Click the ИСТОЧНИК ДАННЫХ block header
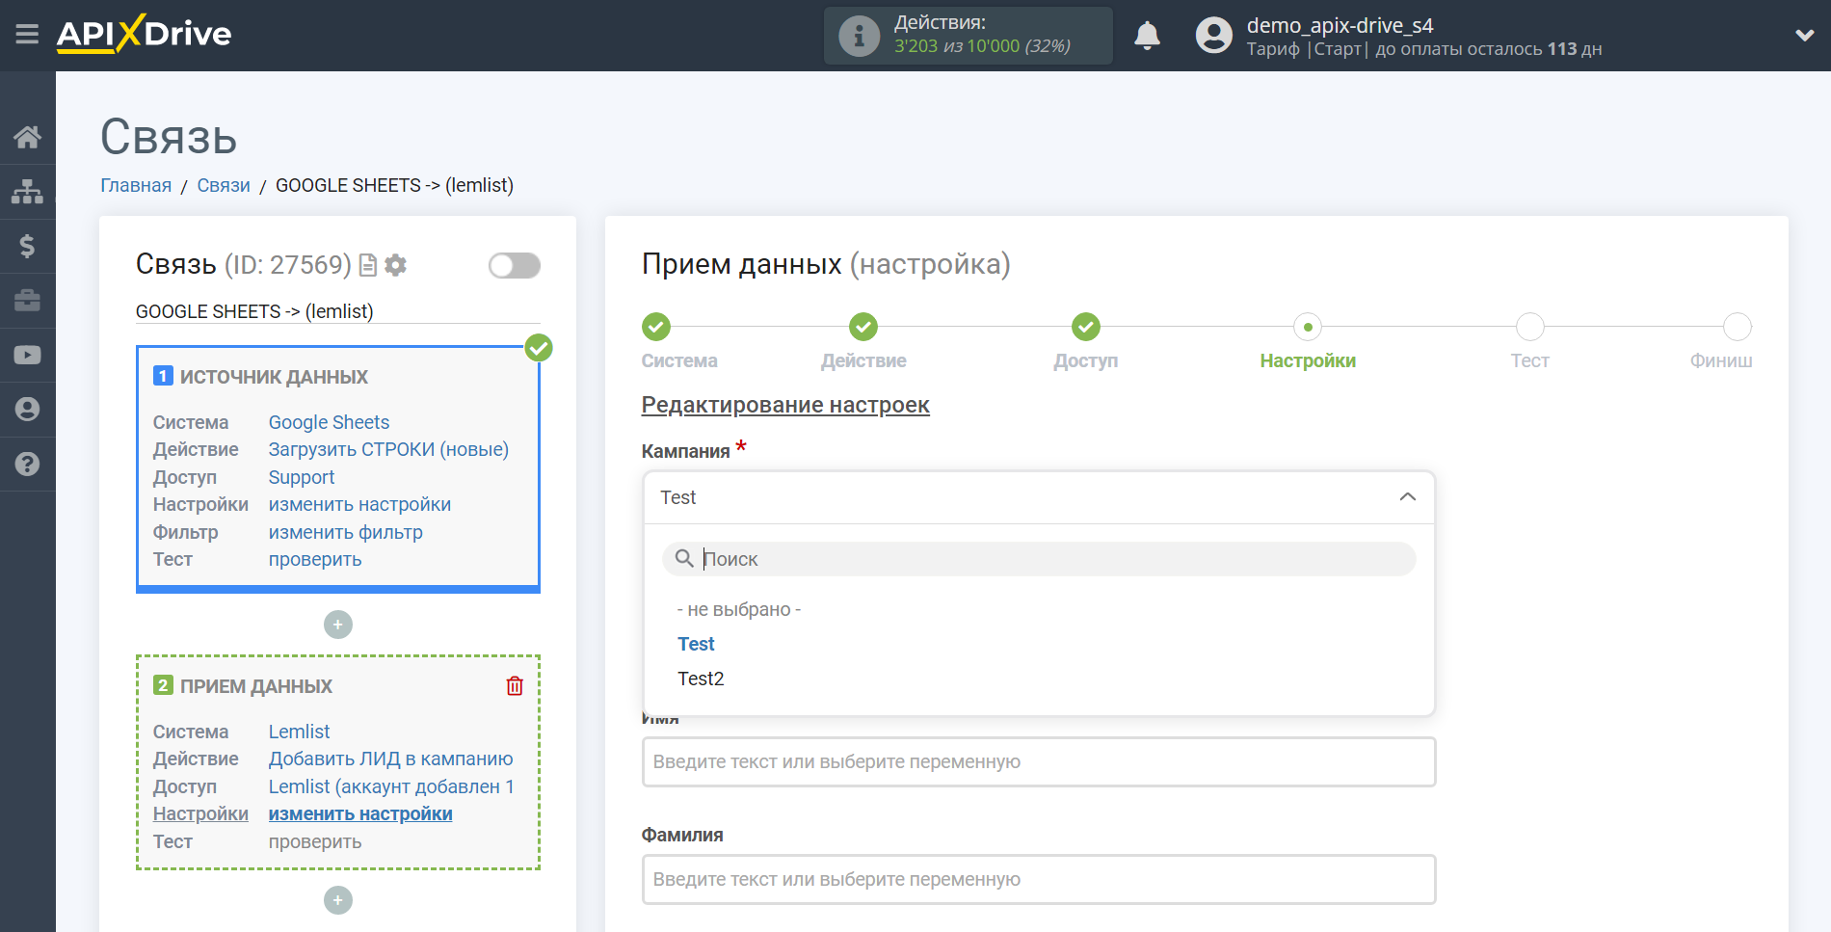Image resolution: width=1831 pixels, height=932 pixels. tap(274, 377)
